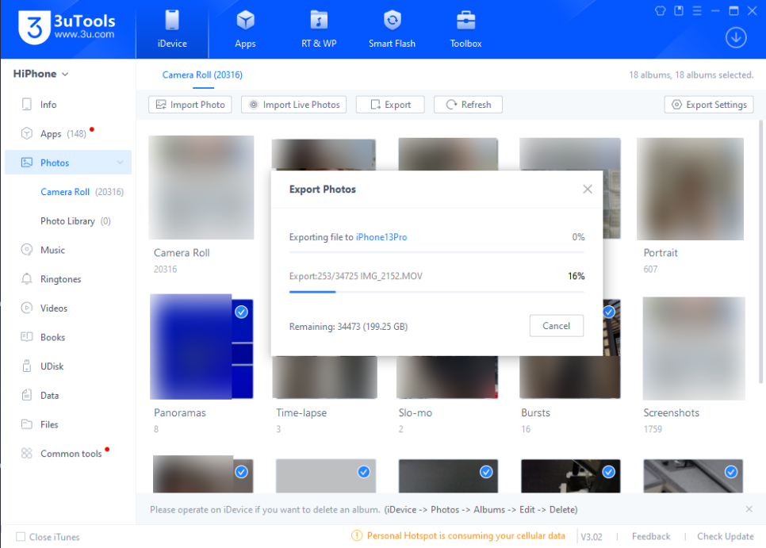Screen dimensions: 766x548
Task: Collapse the Photos sidebar chevron
Action: click(121, 163)
